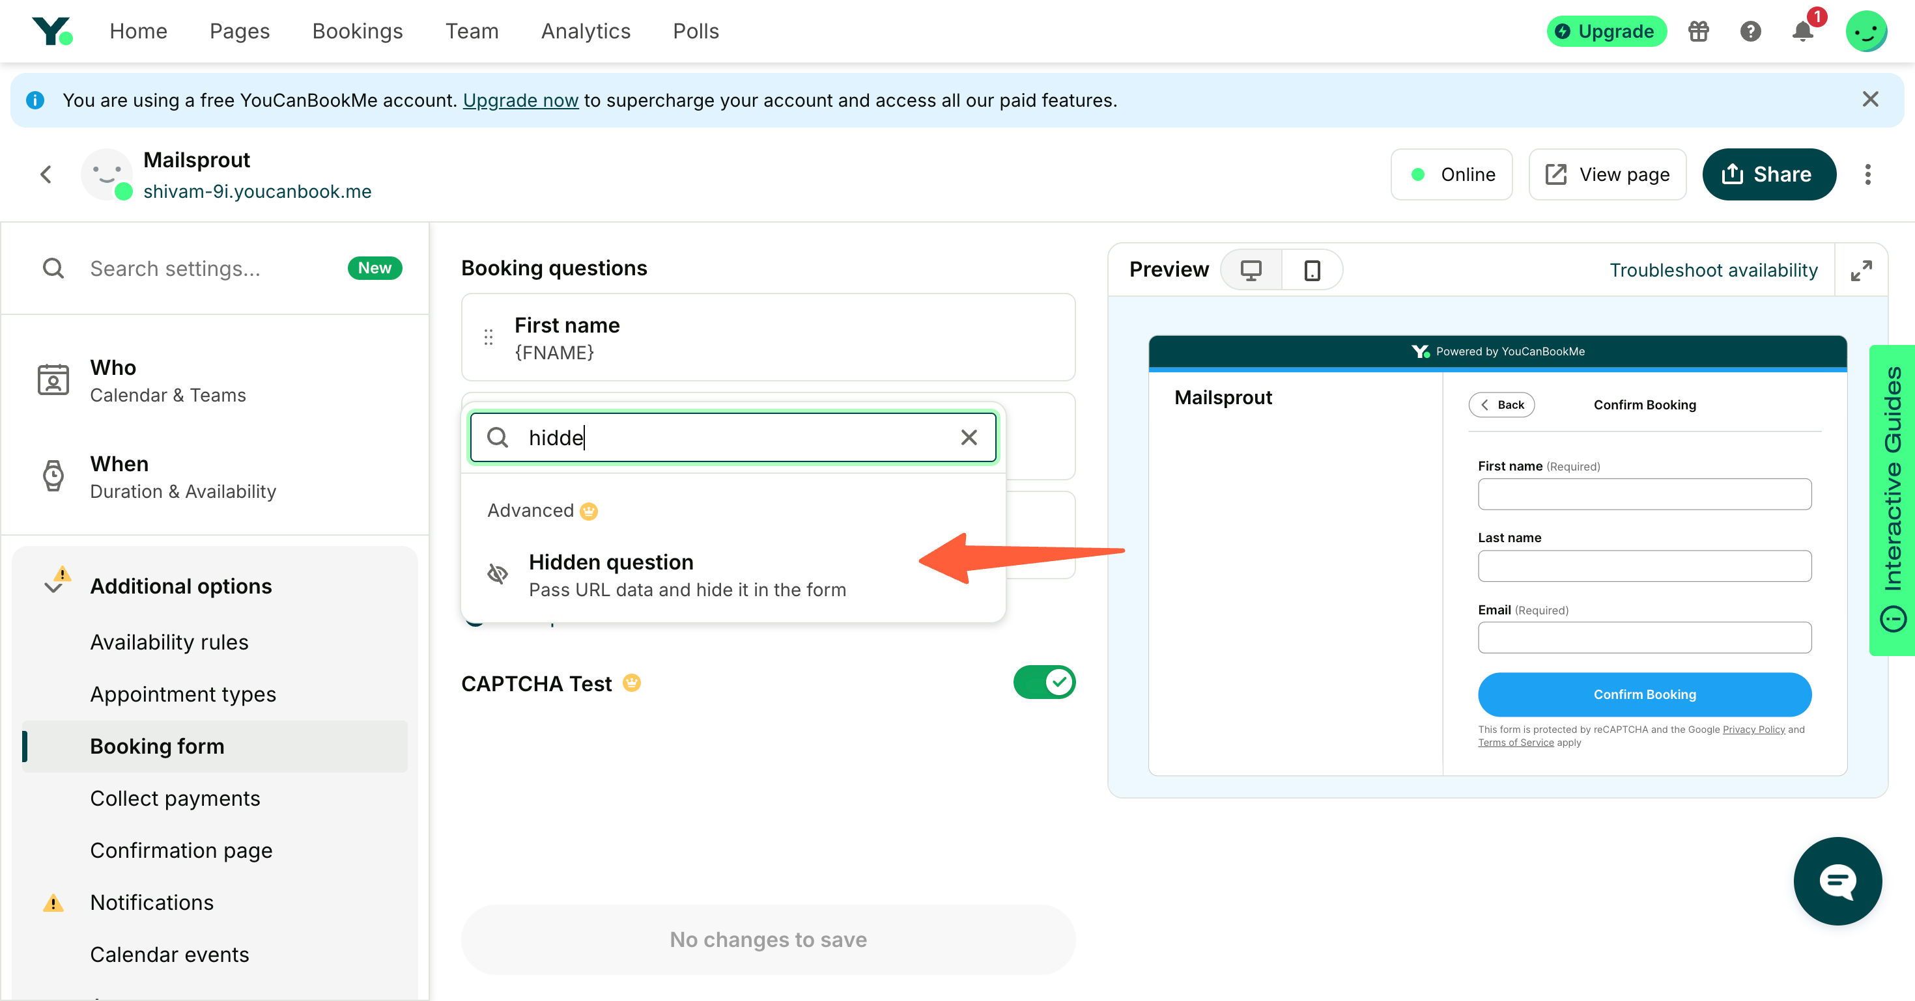
Task: Click the crown icon next to Advanced
Action: [x=589, y=511]
